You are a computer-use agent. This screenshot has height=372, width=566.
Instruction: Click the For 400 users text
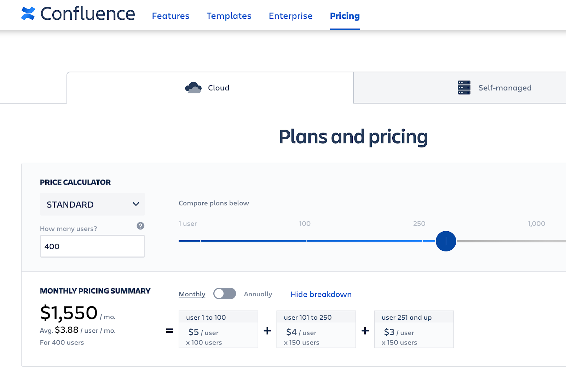tap(62, 342)
